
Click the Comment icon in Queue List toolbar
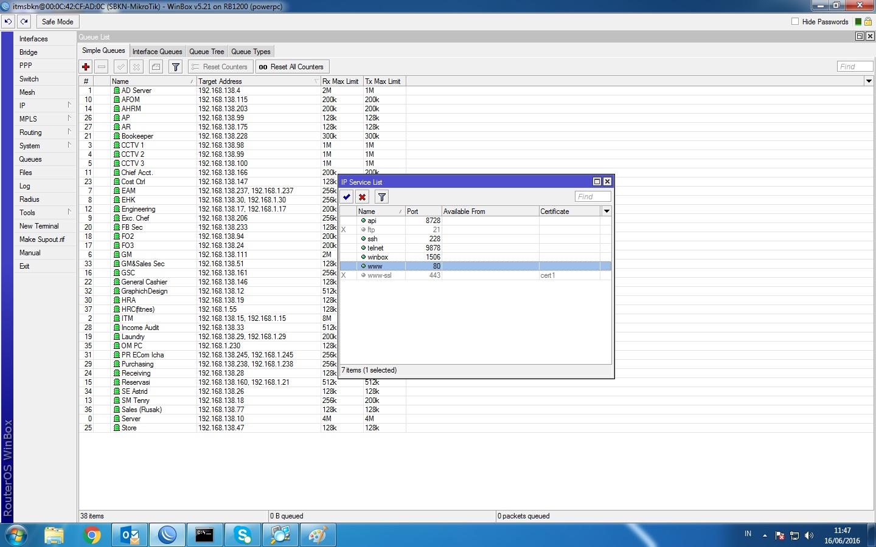coord(156,67)
